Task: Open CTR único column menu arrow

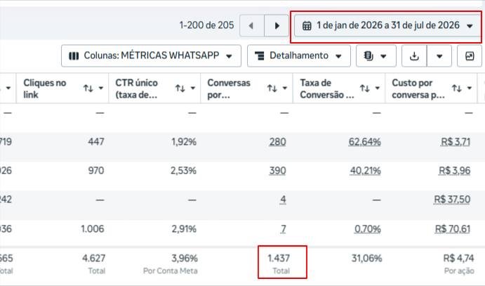Action: pyautogui.click(x=193, y=89)
